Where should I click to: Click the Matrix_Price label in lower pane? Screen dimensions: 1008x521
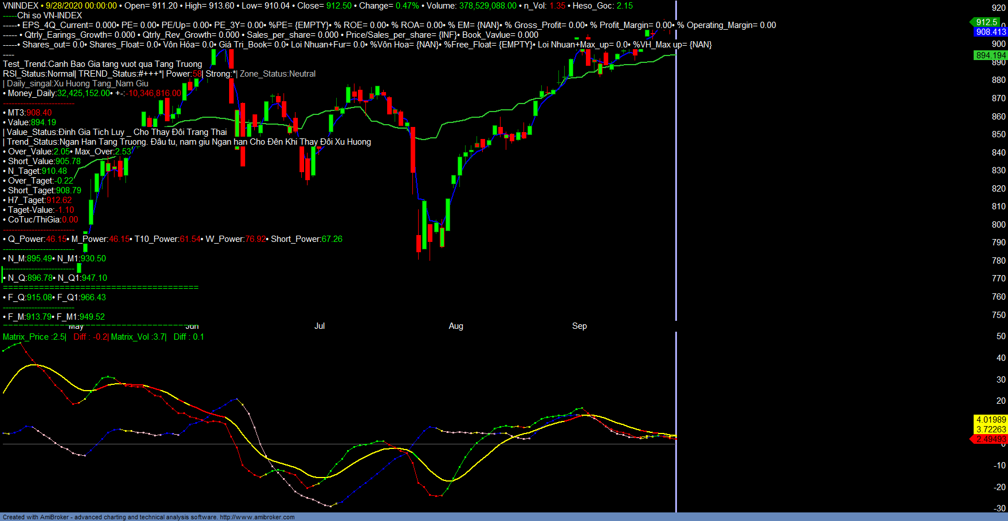click(x=34, y=337)
